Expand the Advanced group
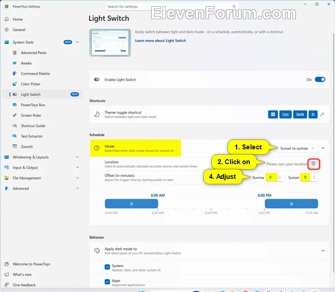The width and height of the screenshot is (335, 292). point(77,188)
